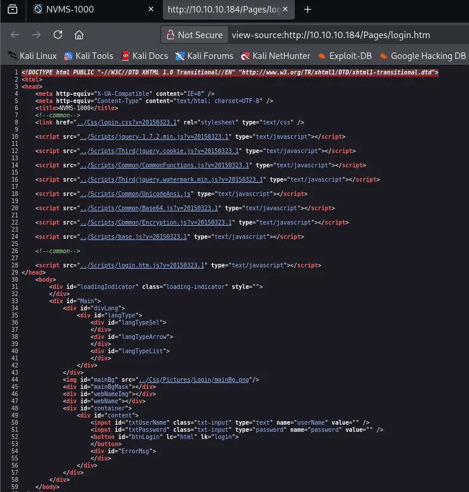Click the txtUserName input source line

[230, 423]
